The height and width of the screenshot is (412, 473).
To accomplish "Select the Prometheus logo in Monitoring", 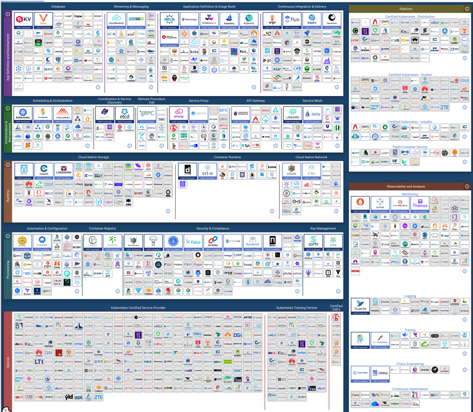I will point(360,204).
